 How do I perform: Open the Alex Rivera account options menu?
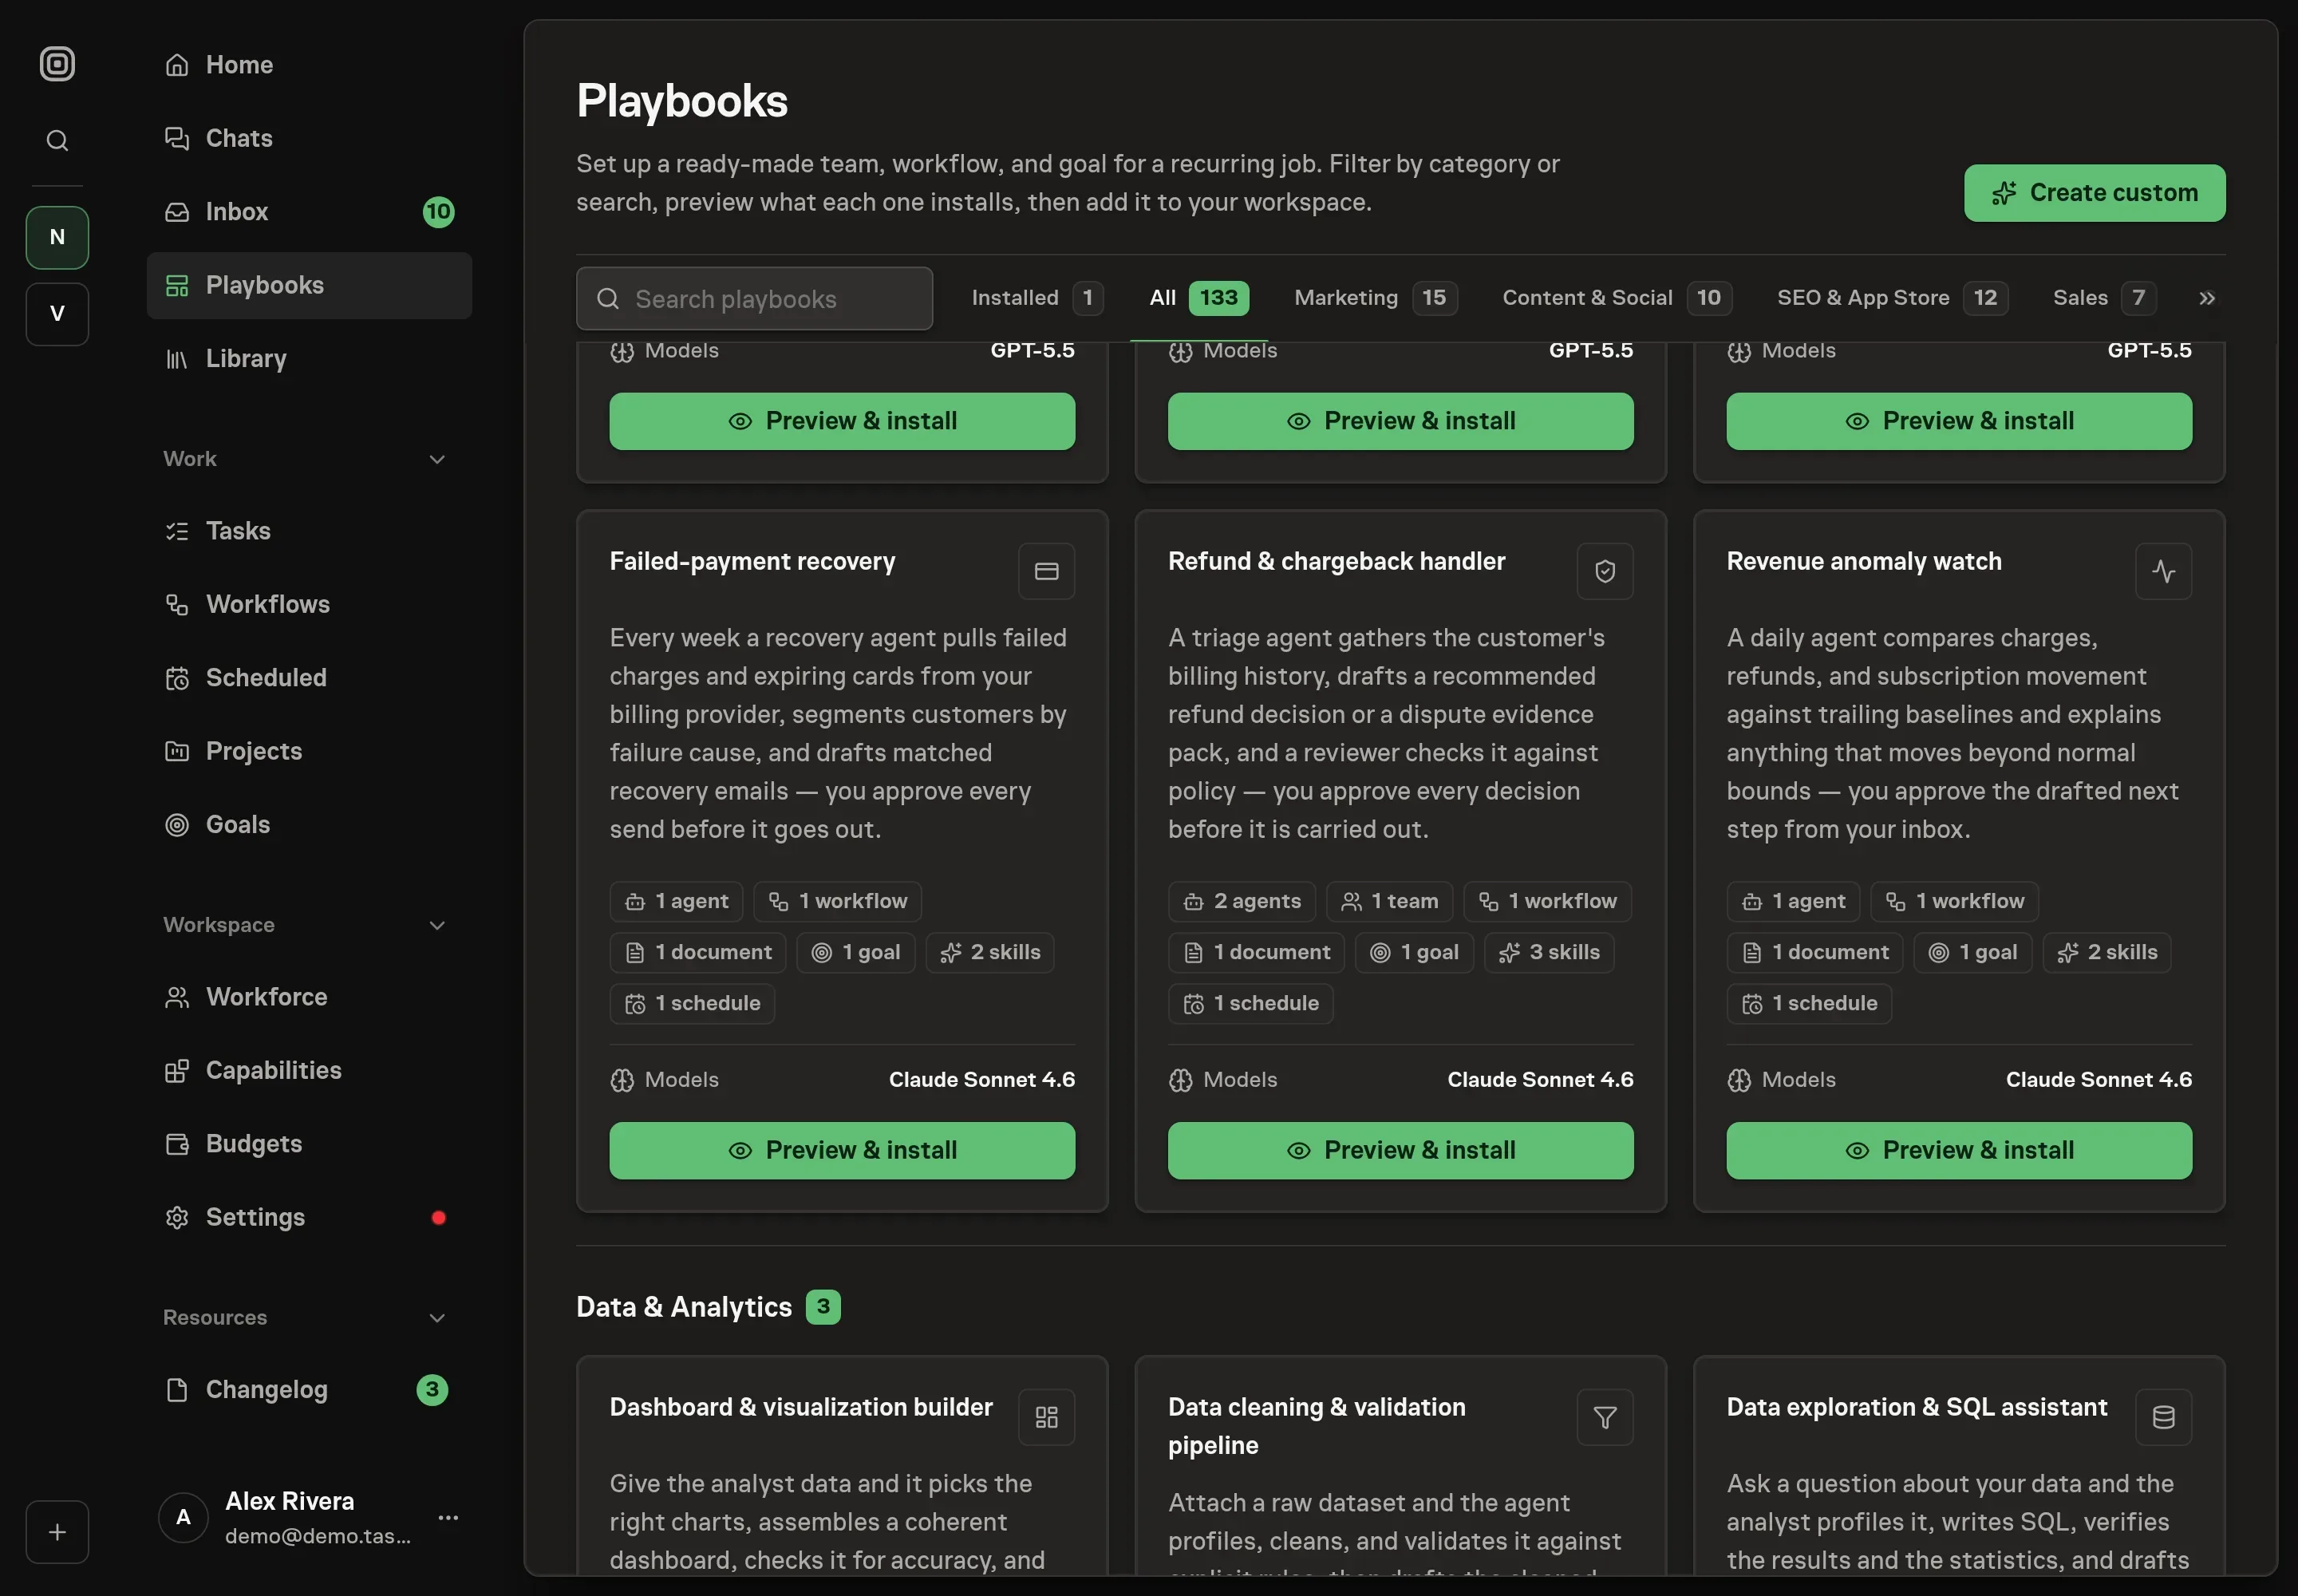coord(448,1517)
